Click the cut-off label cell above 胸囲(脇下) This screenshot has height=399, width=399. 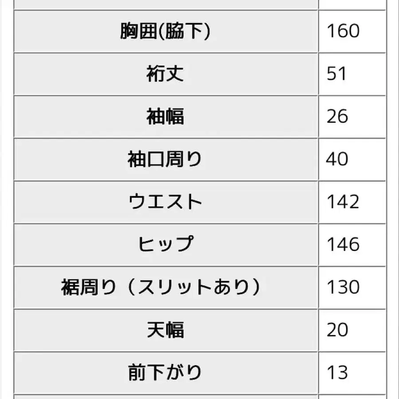tap(165, 4)
